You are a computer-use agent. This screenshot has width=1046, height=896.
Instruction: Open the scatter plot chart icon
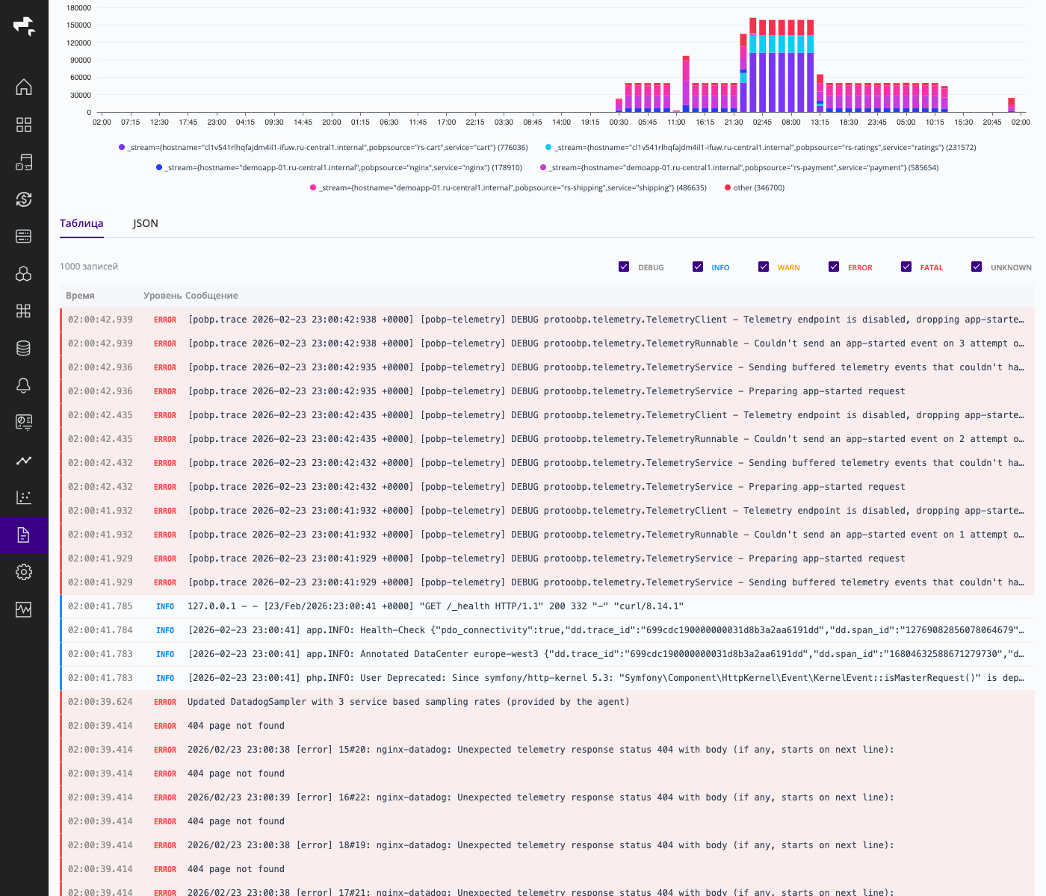24,497
